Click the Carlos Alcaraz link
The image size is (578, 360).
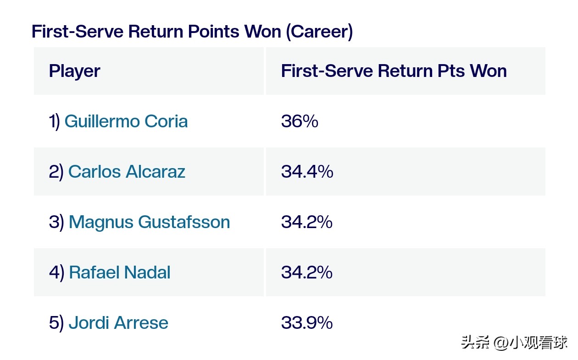click(127, 172)
